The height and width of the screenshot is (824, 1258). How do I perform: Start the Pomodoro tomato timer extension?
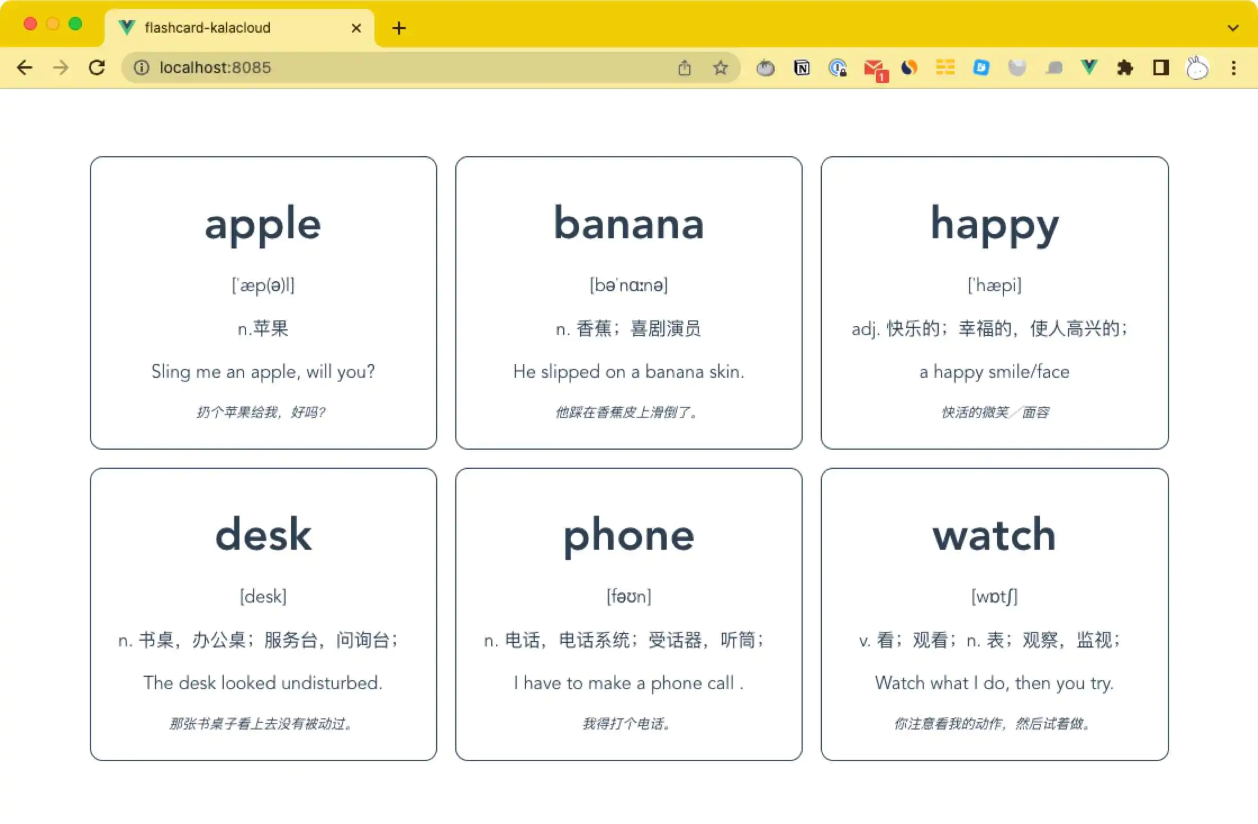(x=765, y=67)
